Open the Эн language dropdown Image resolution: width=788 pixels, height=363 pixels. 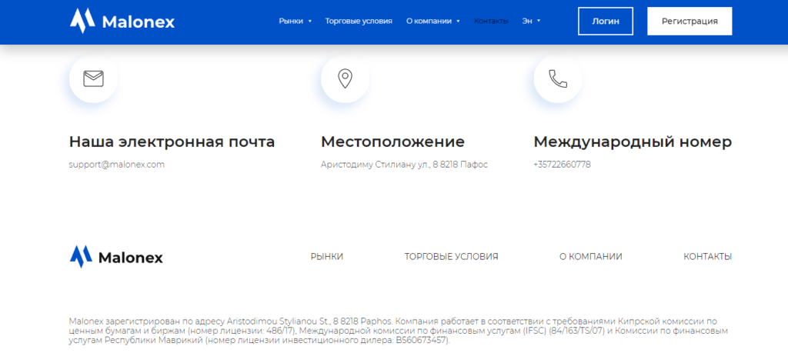(531, 21)
